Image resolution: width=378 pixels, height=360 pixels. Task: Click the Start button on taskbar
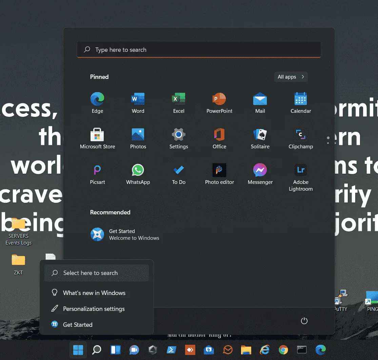[78, 350]
